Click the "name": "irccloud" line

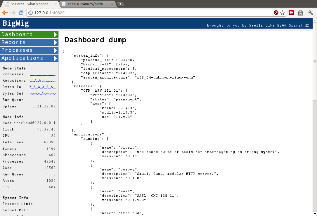[122, 213]
